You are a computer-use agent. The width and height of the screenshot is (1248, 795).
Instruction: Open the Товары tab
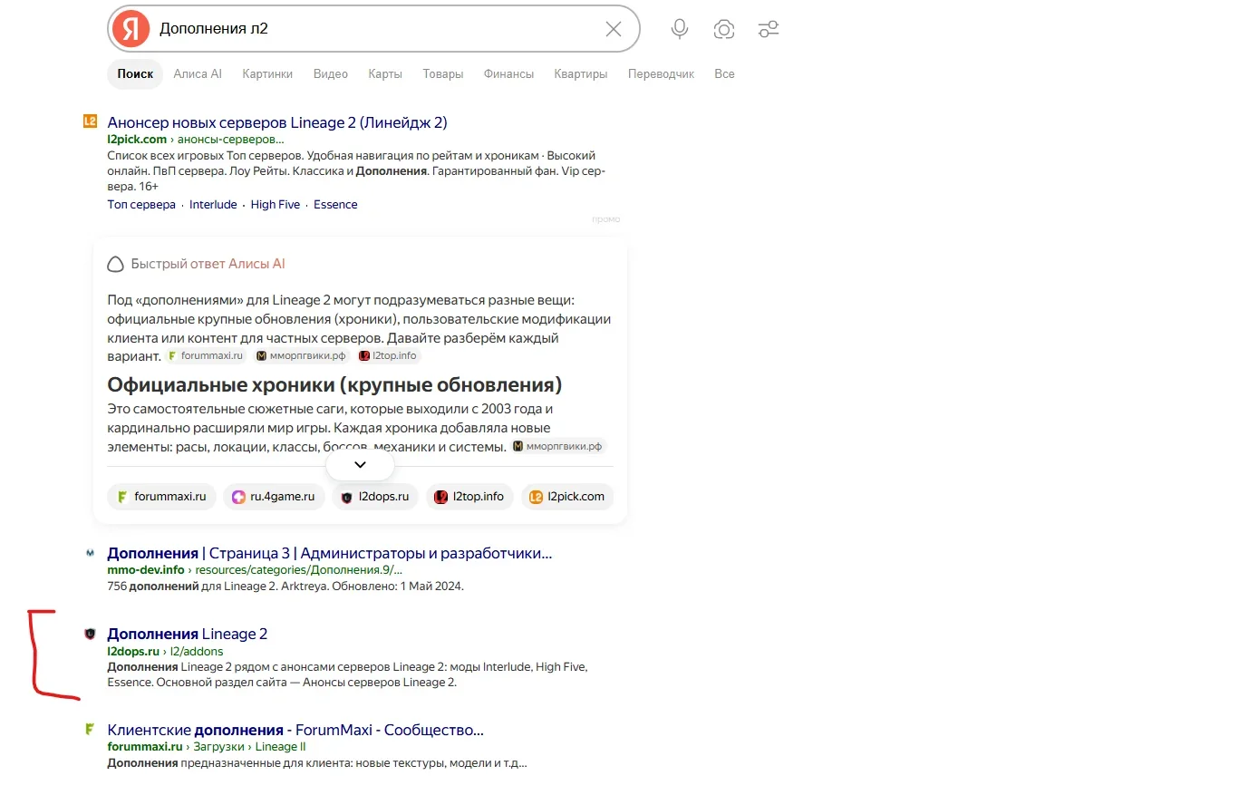coord(443,74)
